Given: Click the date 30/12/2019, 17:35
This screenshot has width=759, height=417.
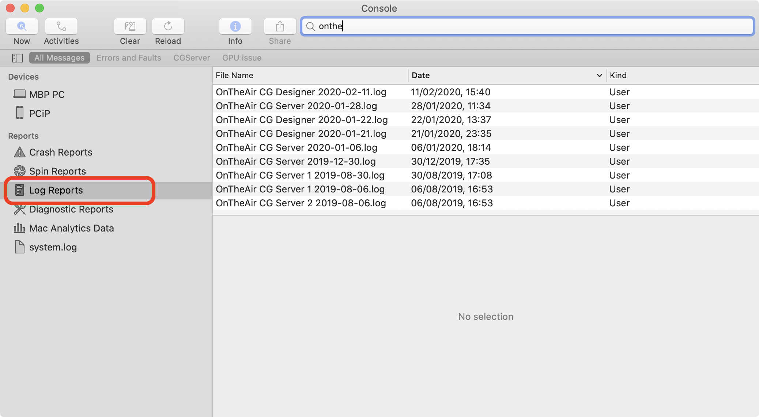Looking at the screenshot, I should coord(450,161).
